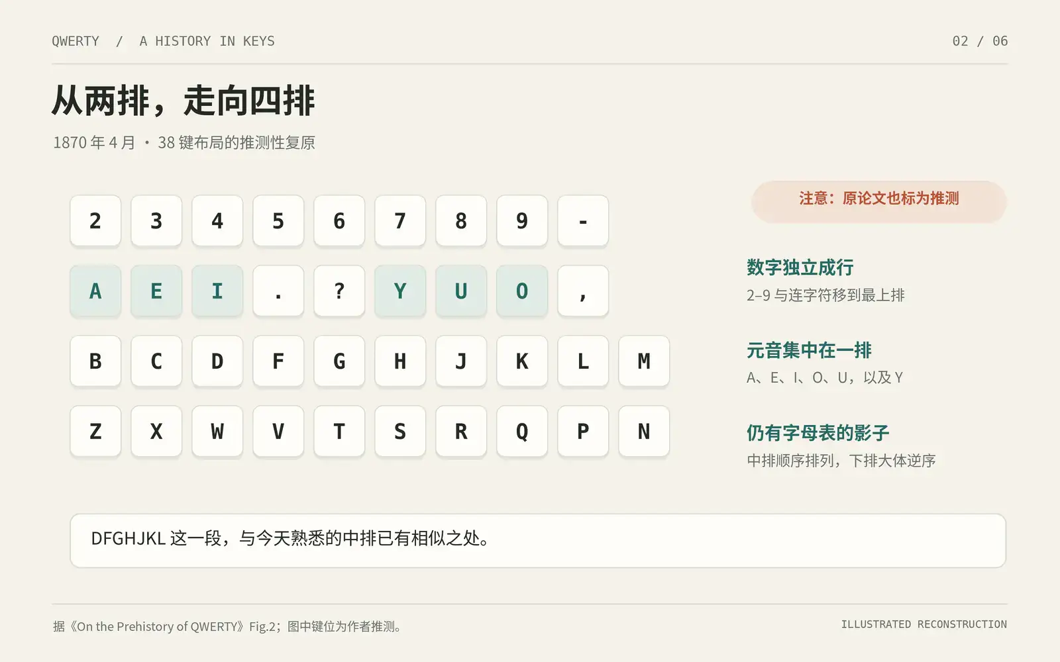
Task: Select the highlighted vowel I key
Action: point(217,291)
